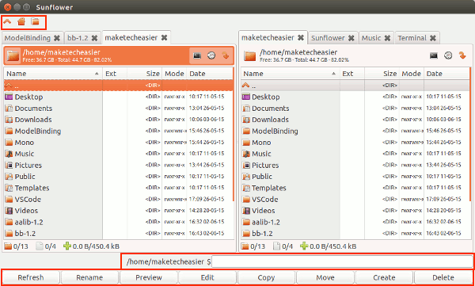Focus the command line input field

(342, 261)
